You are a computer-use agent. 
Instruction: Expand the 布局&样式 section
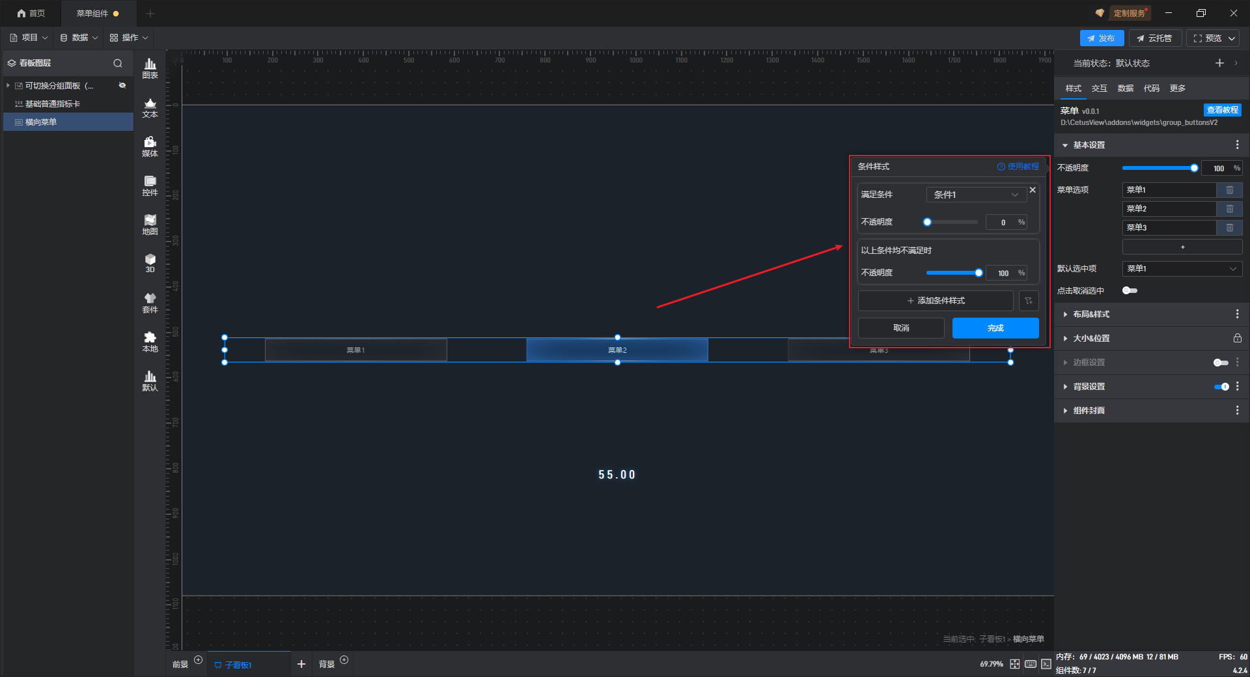point(1091,314)
